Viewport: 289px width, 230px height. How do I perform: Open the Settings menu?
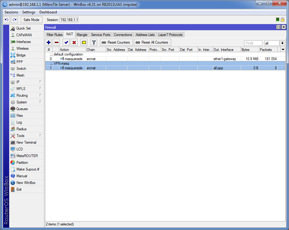click(28, 12)
